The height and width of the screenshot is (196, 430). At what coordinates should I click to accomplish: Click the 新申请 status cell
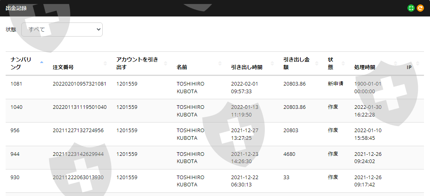(335, 84)
